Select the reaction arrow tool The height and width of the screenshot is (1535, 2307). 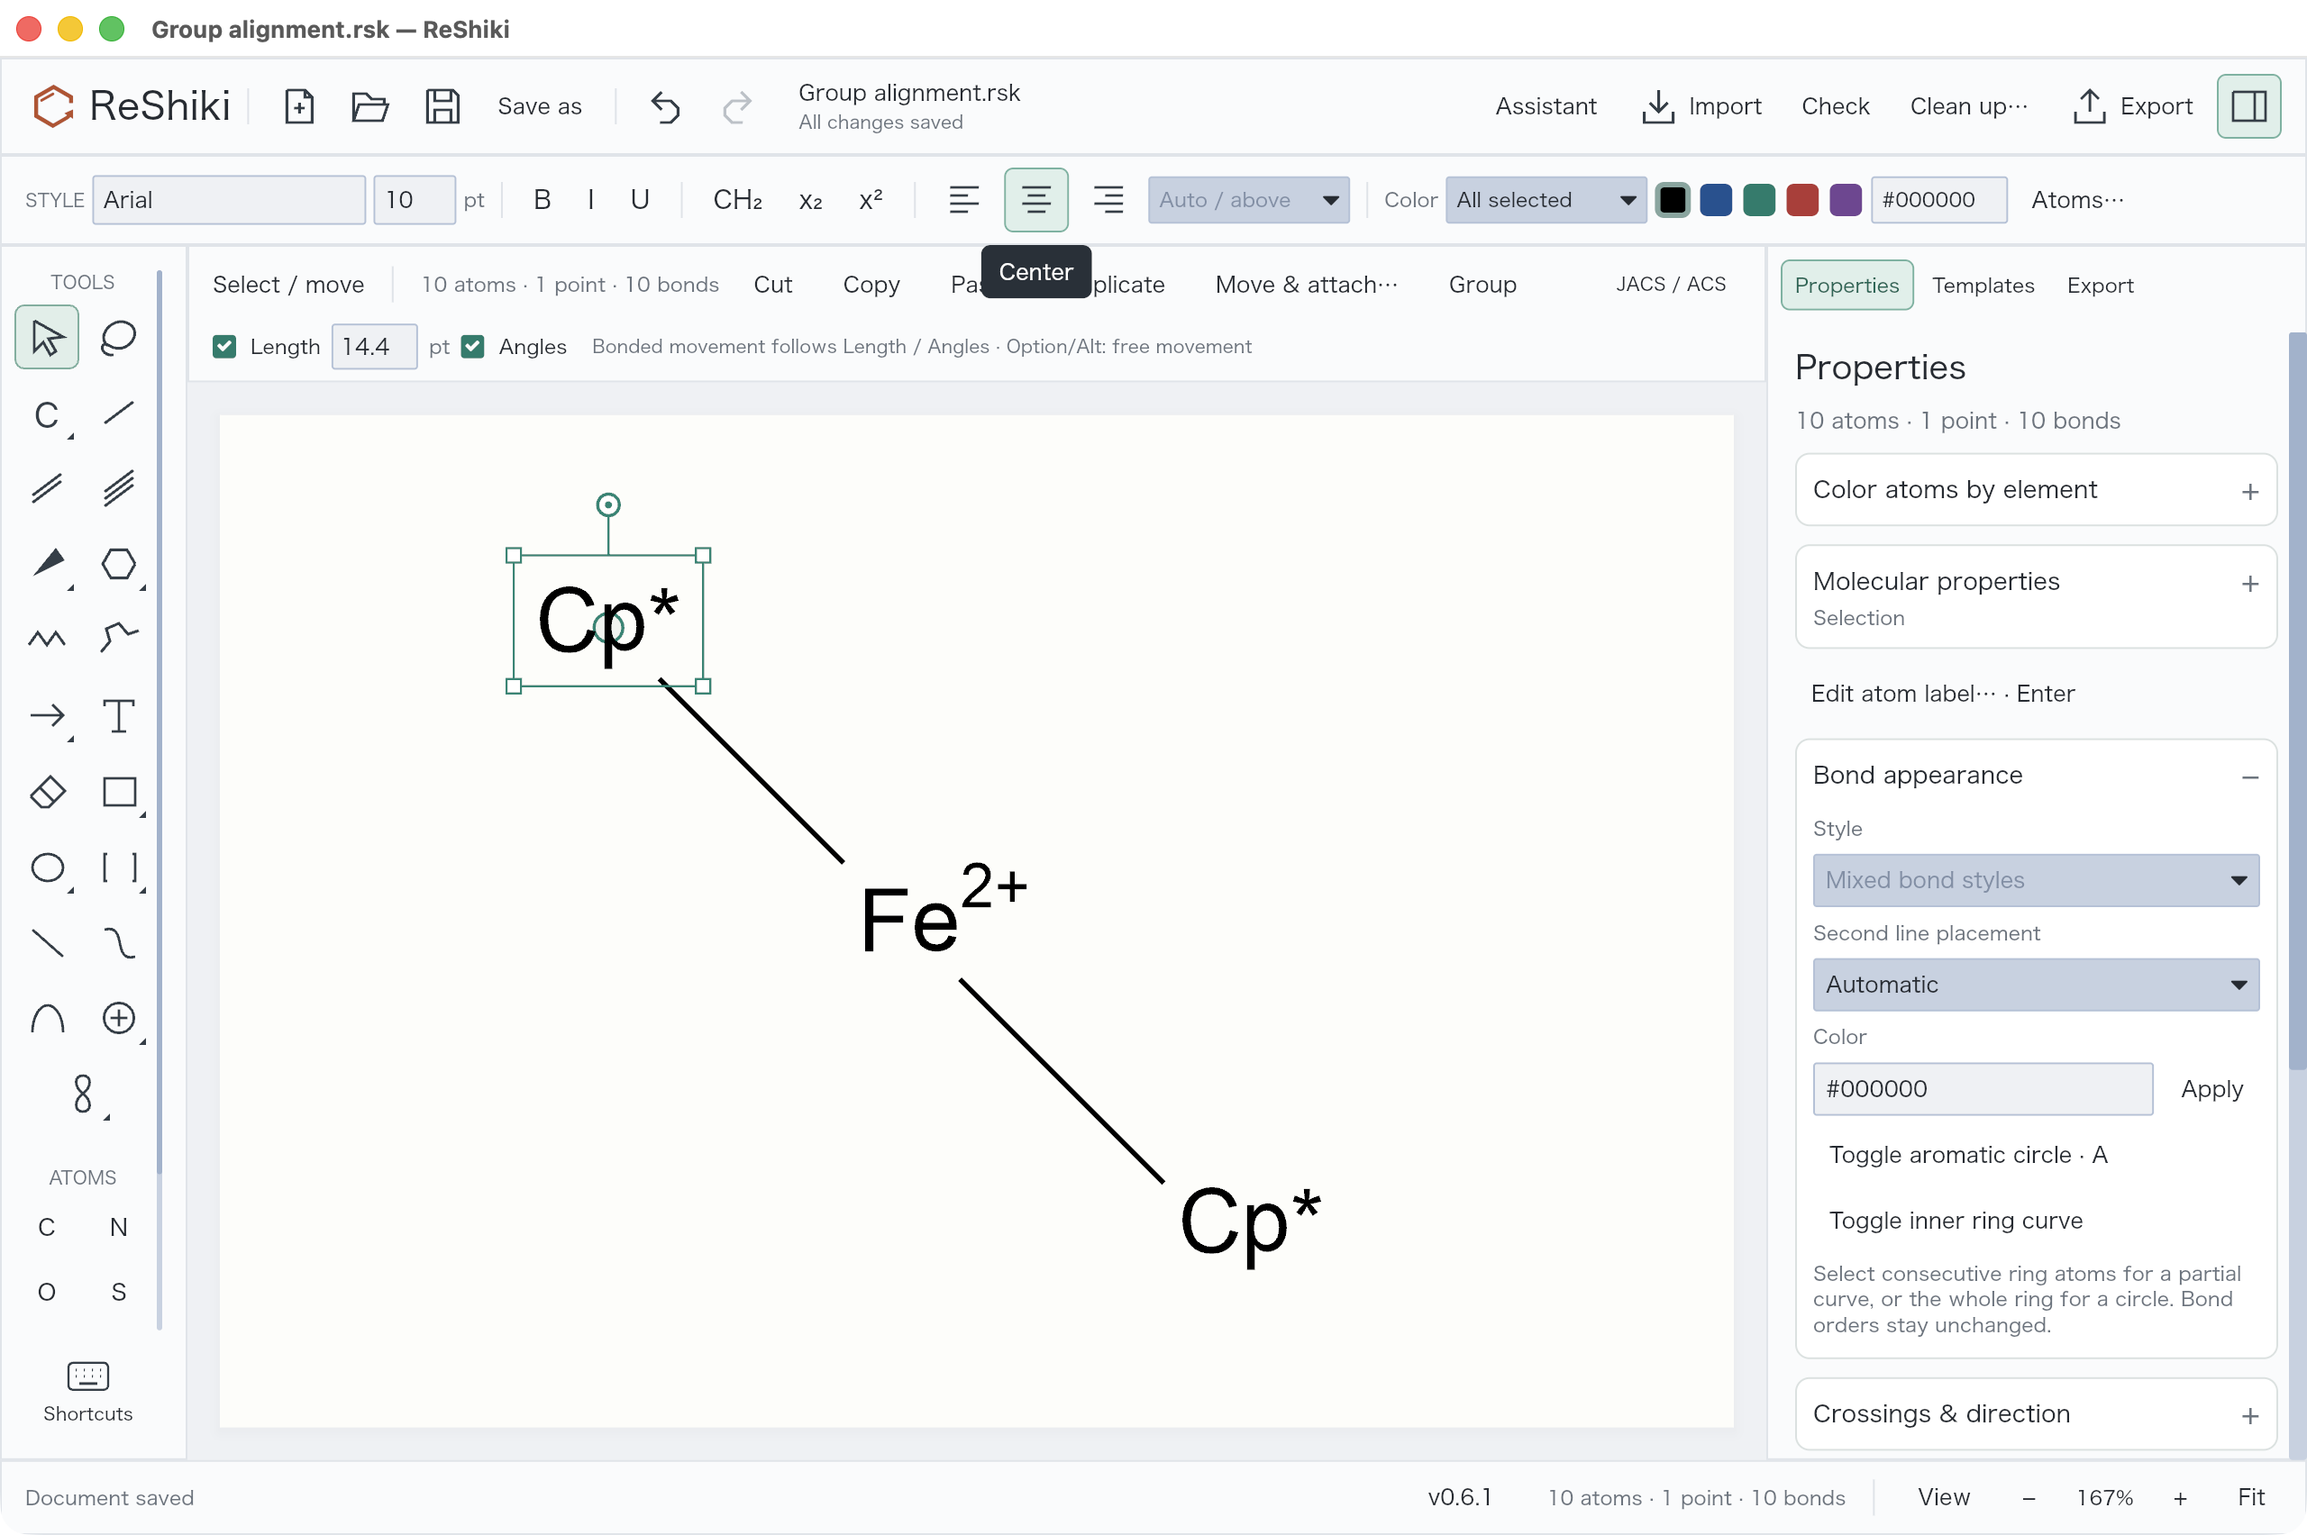[47, 715]
